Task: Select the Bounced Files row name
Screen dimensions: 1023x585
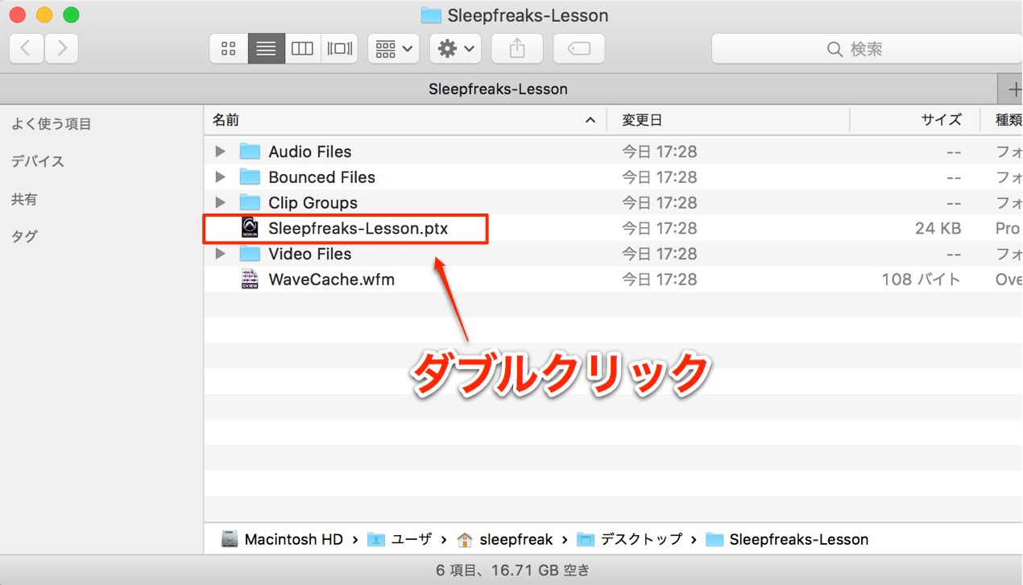Action: [322, 177]
